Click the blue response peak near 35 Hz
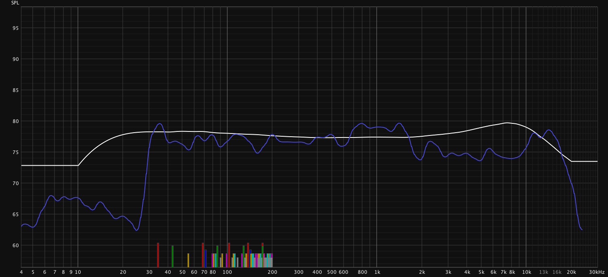Image resolution: width=608 pixels, height=277 pixels. 159,124
